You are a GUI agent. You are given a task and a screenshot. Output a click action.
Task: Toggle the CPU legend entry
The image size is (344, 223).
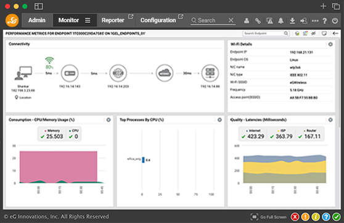pyautogui.click(x=74, y=130)
